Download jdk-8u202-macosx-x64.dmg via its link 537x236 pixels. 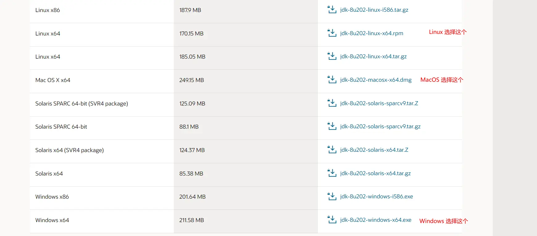tap(376, 80)
